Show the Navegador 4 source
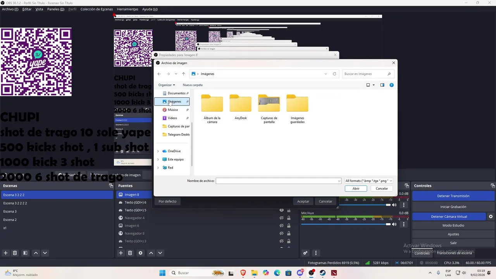 282,218
